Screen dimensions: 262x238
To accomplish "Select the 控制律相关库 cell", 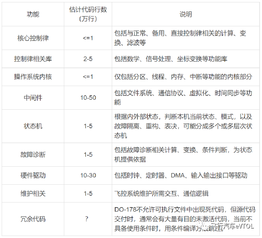I will pos(33,59).
